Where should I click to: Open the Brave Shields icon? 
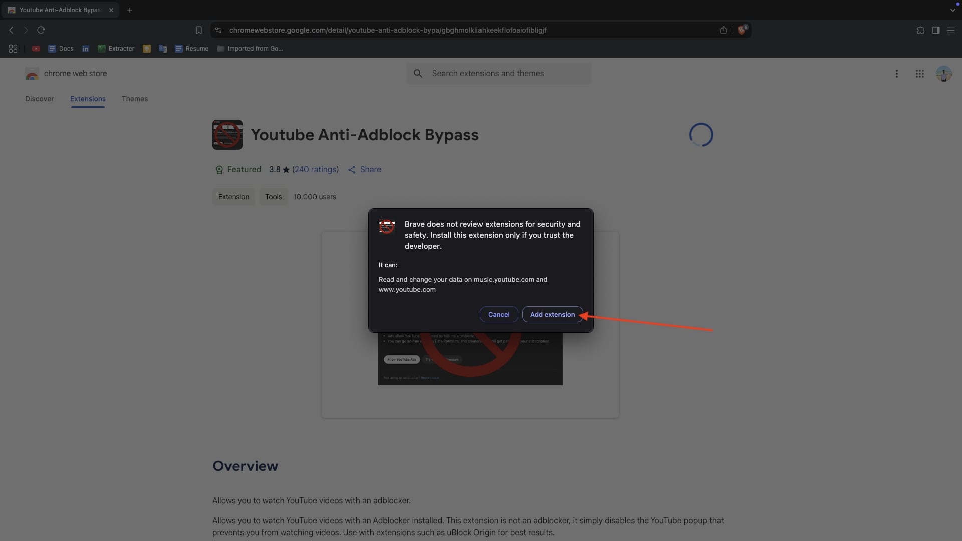[x=742, y=30]
